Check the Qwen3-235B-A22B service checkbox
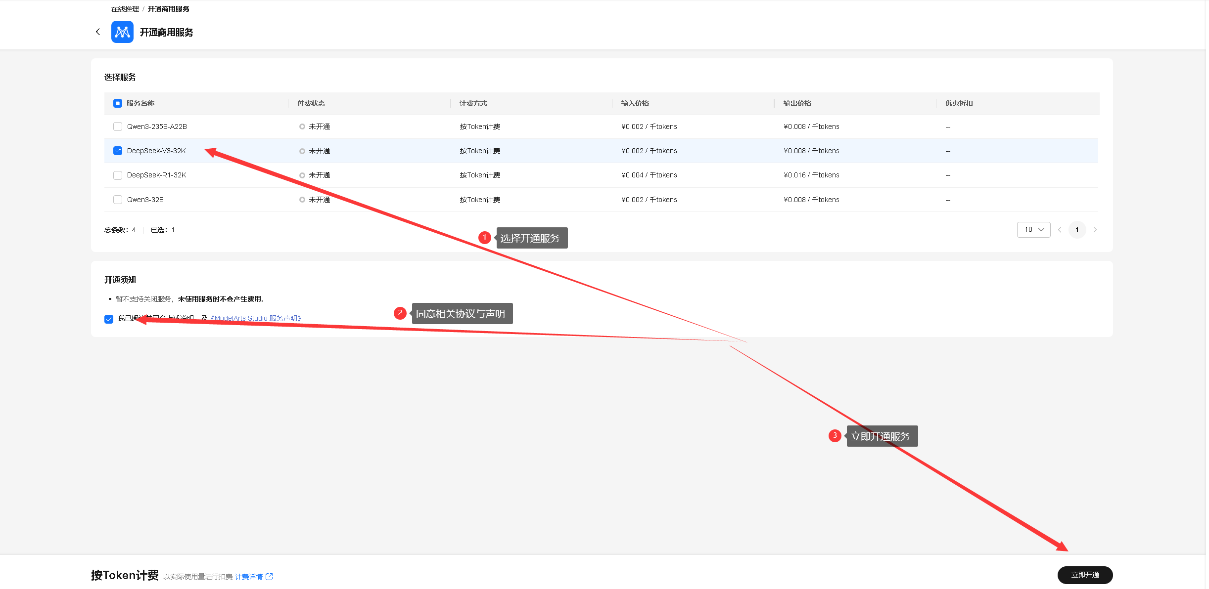This screenshot has width=1209, height=589. tap(118, 126)
